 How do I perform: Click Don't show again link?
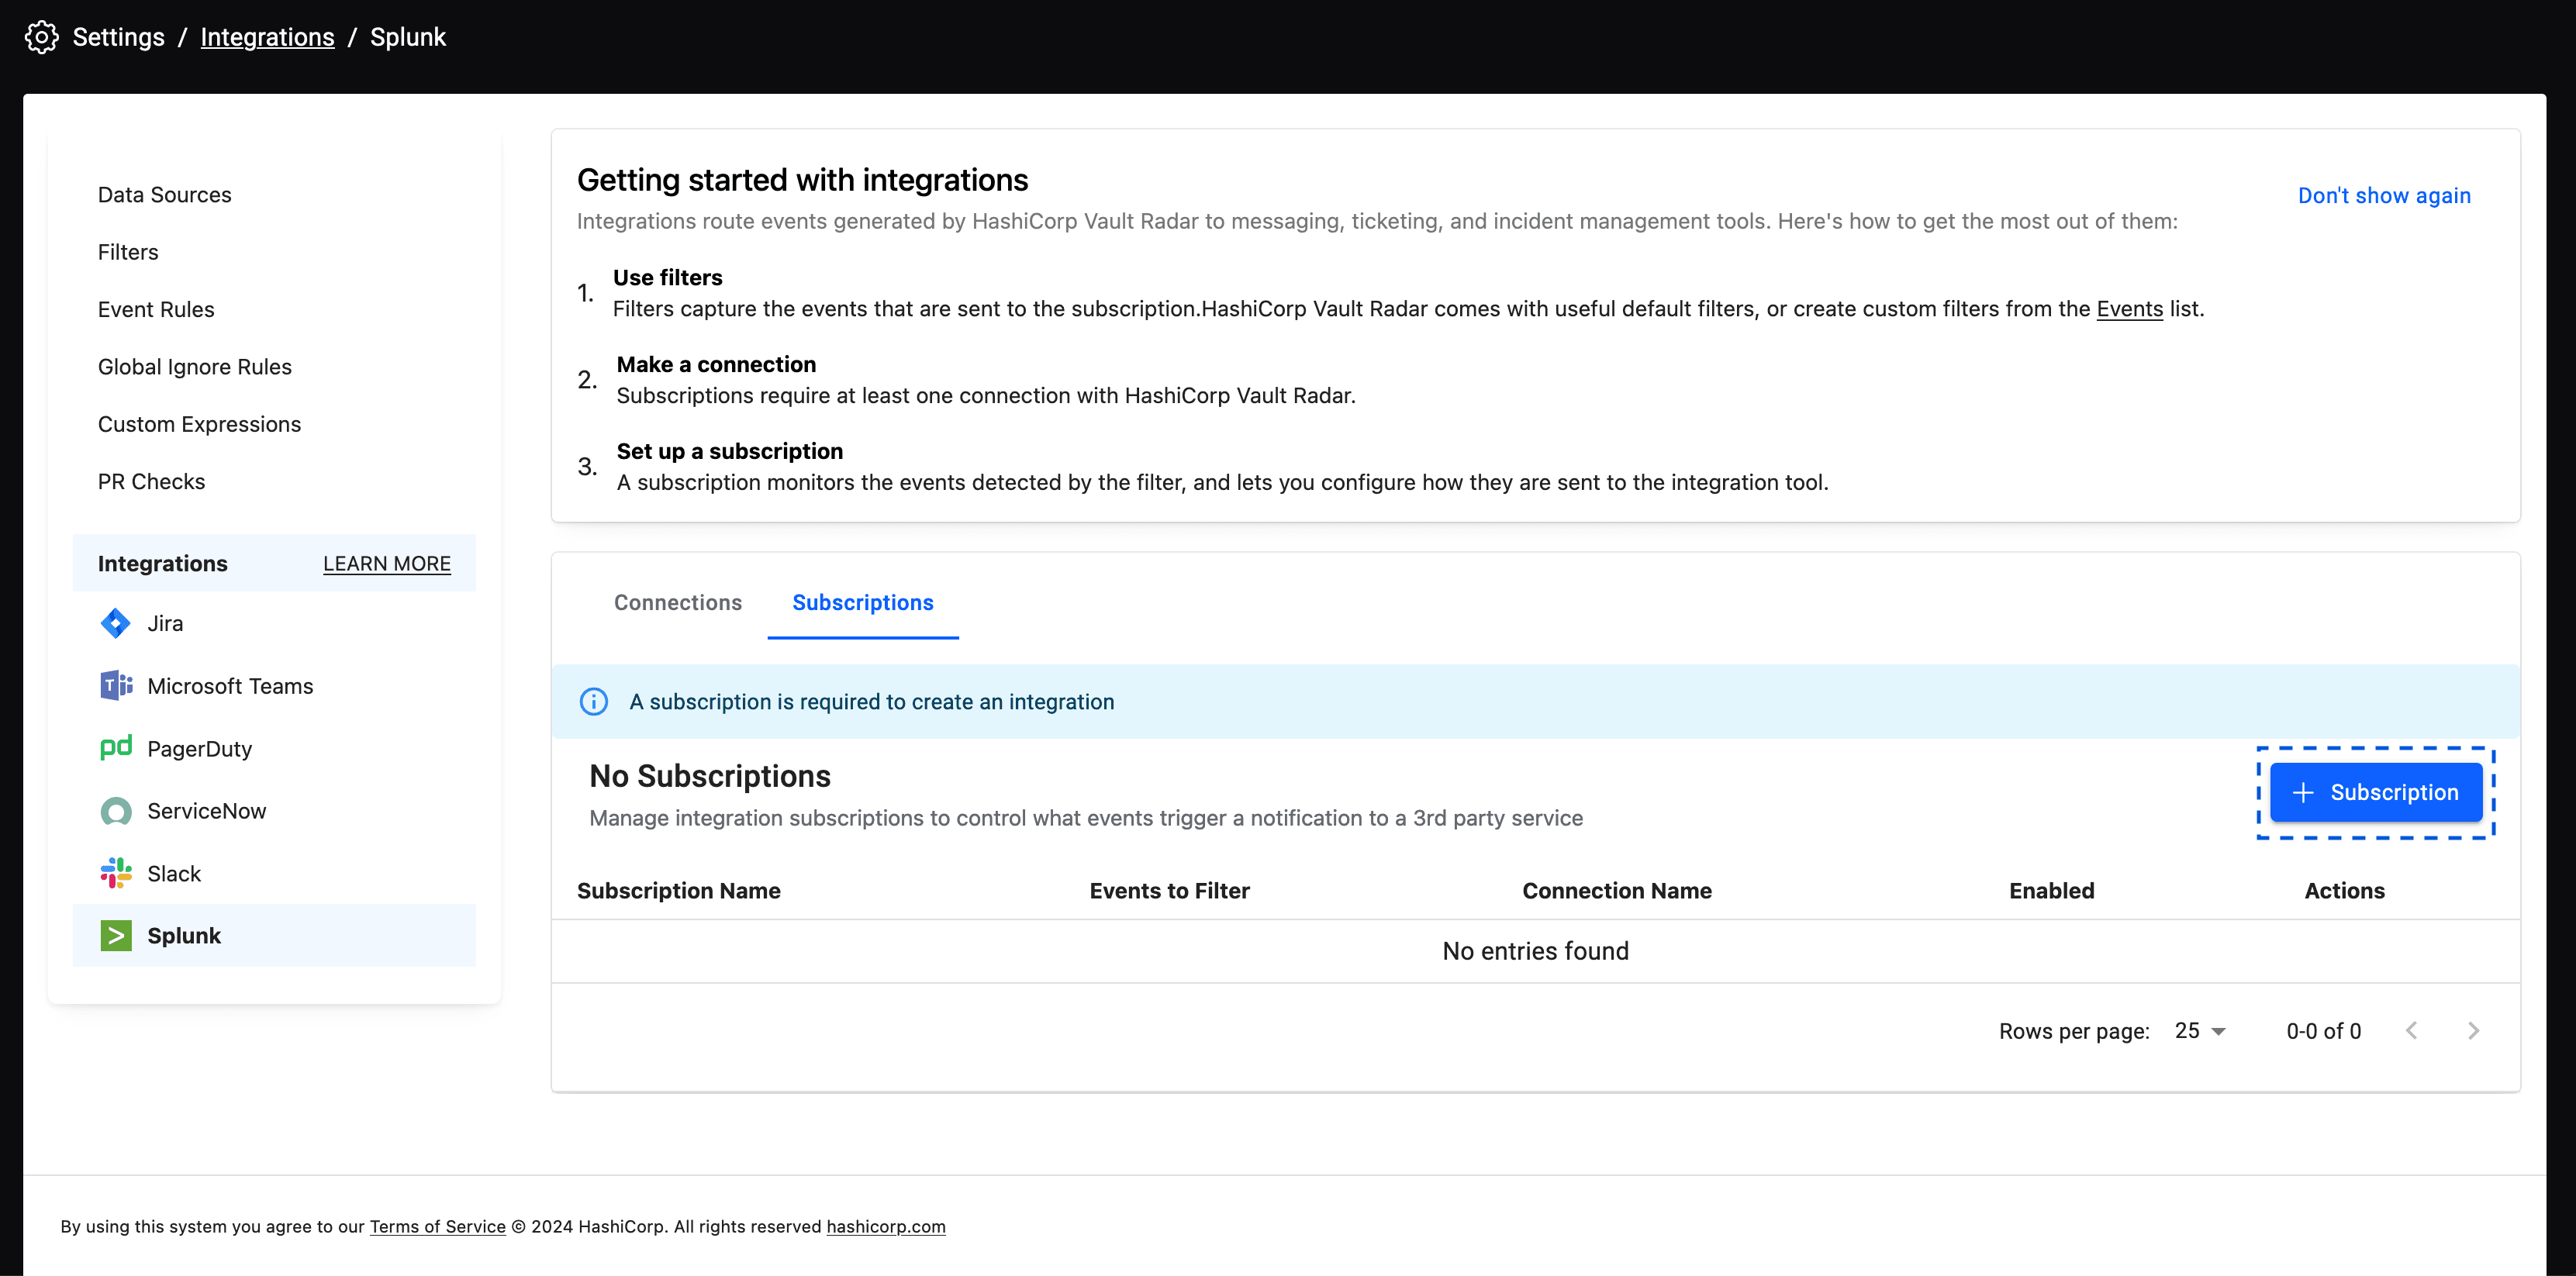(x=2384, y=196)
